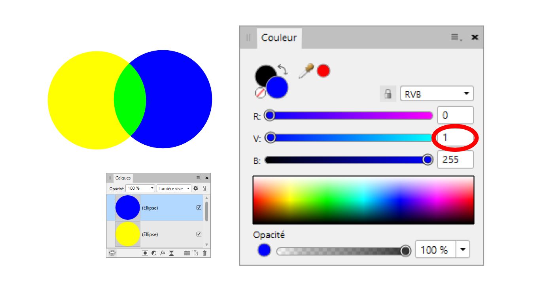Close the Calques panel
The height and width of the screenshot is (304, 541).
pyautogui.click(x=206, y=178)
